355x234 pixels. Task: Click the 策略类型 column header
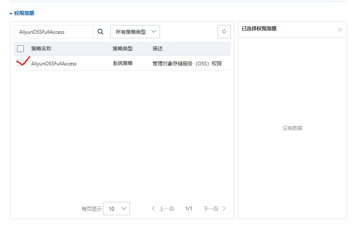122,49
